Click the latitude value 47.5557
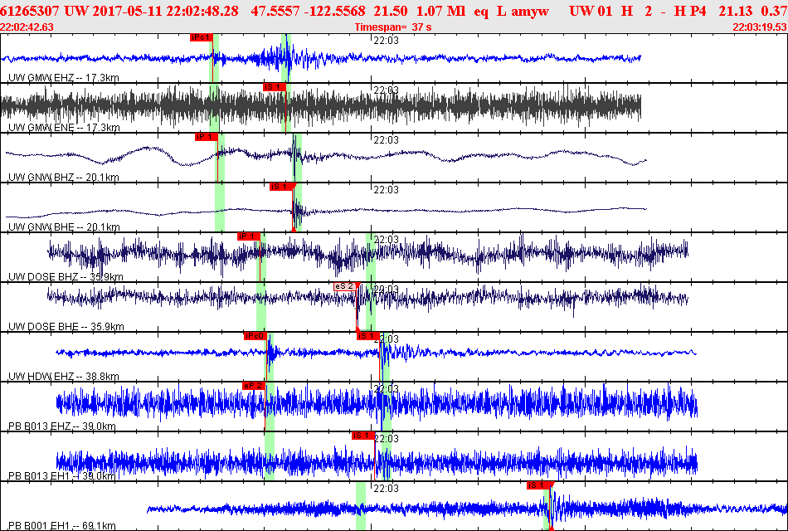 [x=274, y=11]
